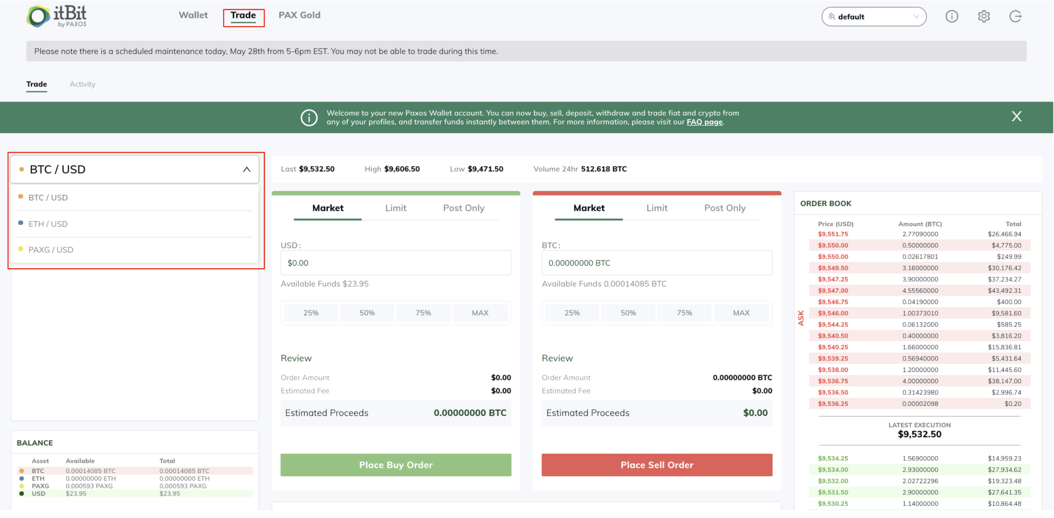
Task: Select PAXG row in Balance table
Action: point(135,486)
